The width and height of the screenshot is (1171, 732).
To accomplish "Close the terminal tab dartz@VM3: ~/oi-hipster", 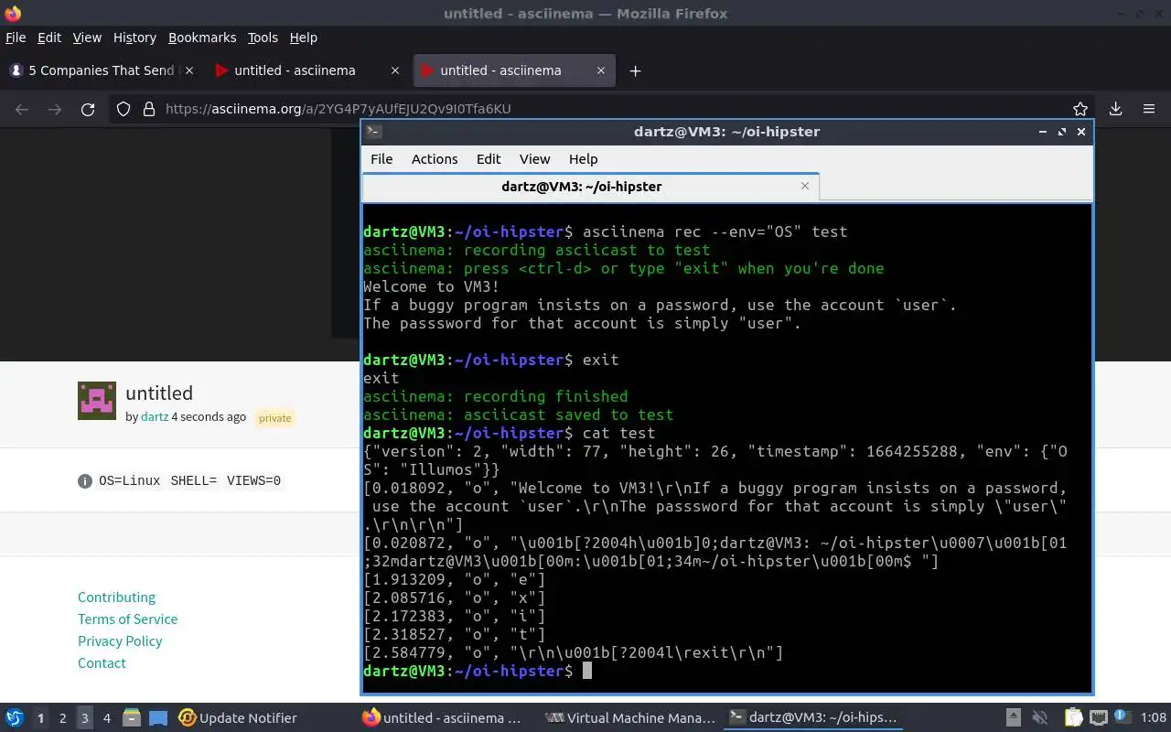I will point(805,186).
